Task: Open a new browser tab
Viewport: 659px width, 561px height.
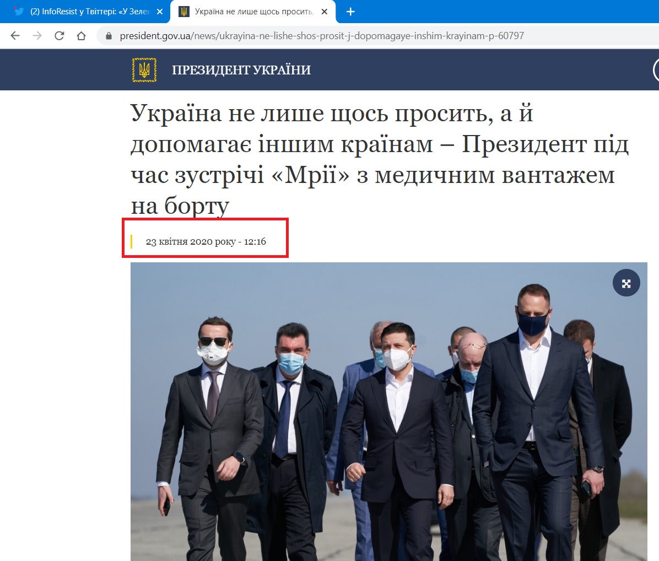Action: click(350, 11)
